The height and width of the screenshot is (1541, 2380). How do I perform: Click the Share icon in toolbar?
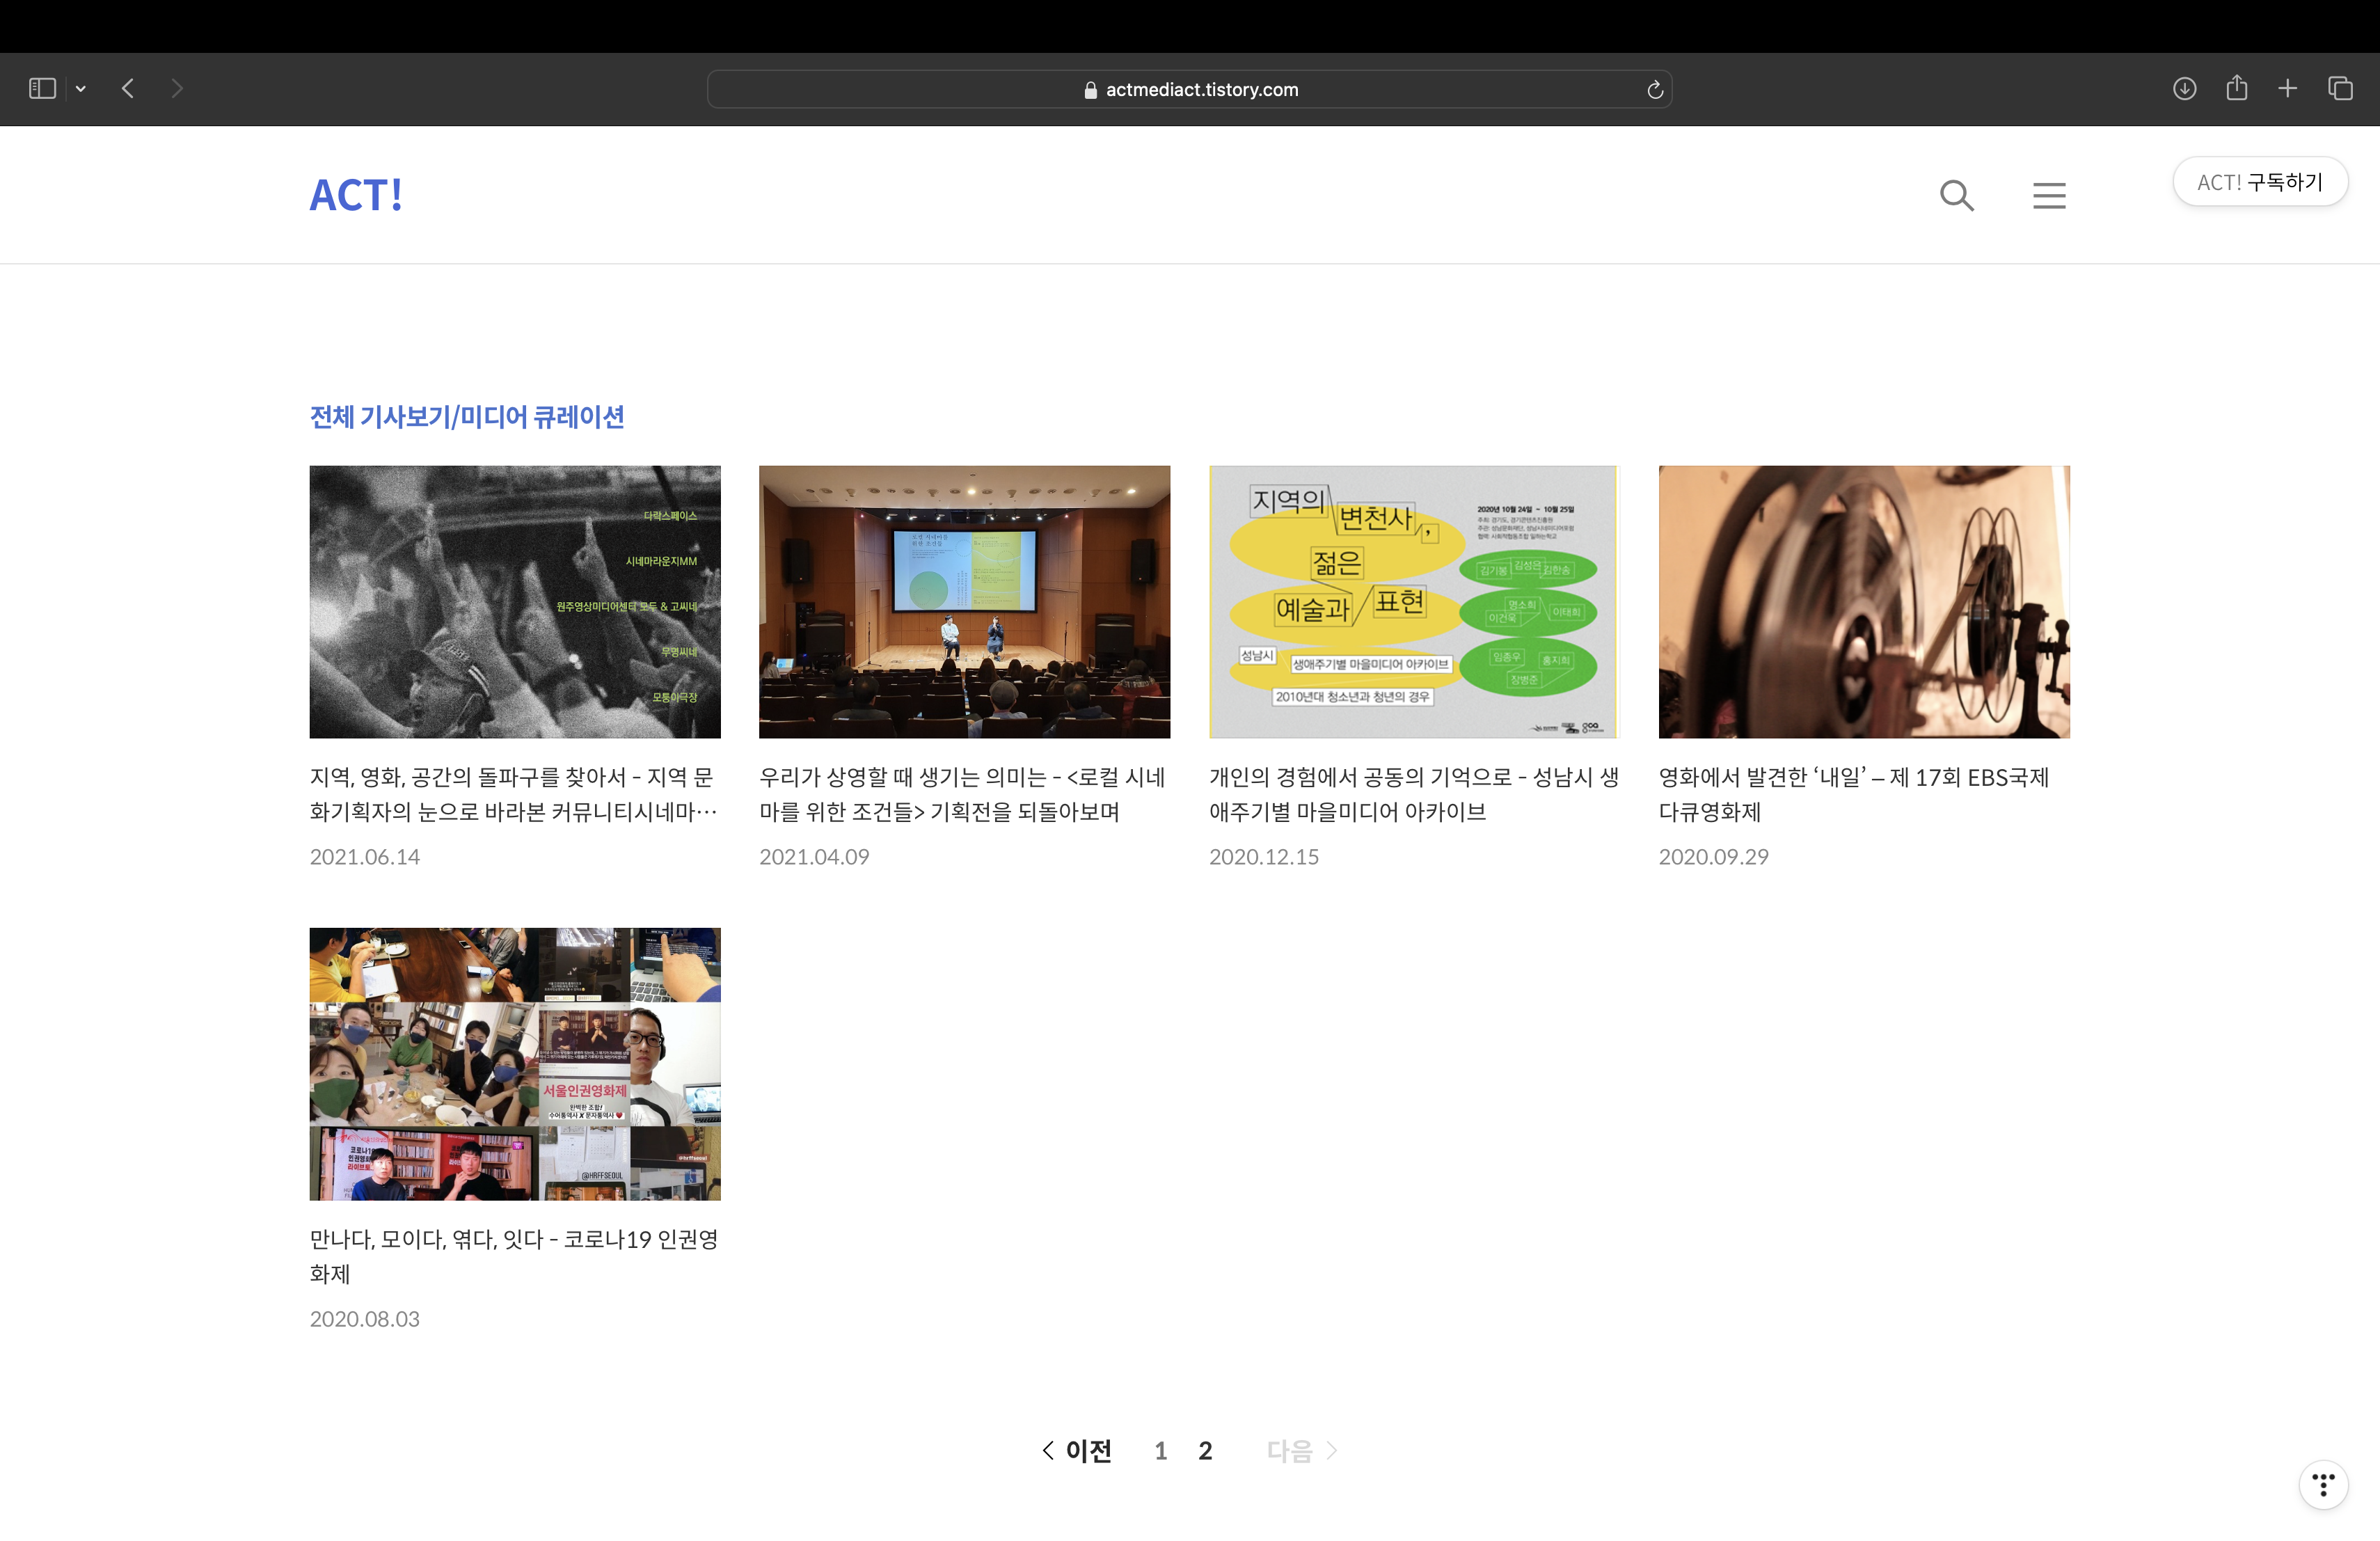click(x=2236, y=89)
